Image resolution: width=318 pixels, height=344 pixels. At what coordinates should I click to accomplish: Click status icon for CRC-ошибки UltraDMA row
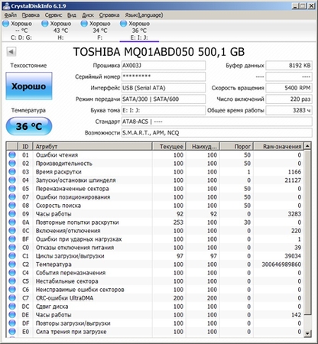(12, 298)
